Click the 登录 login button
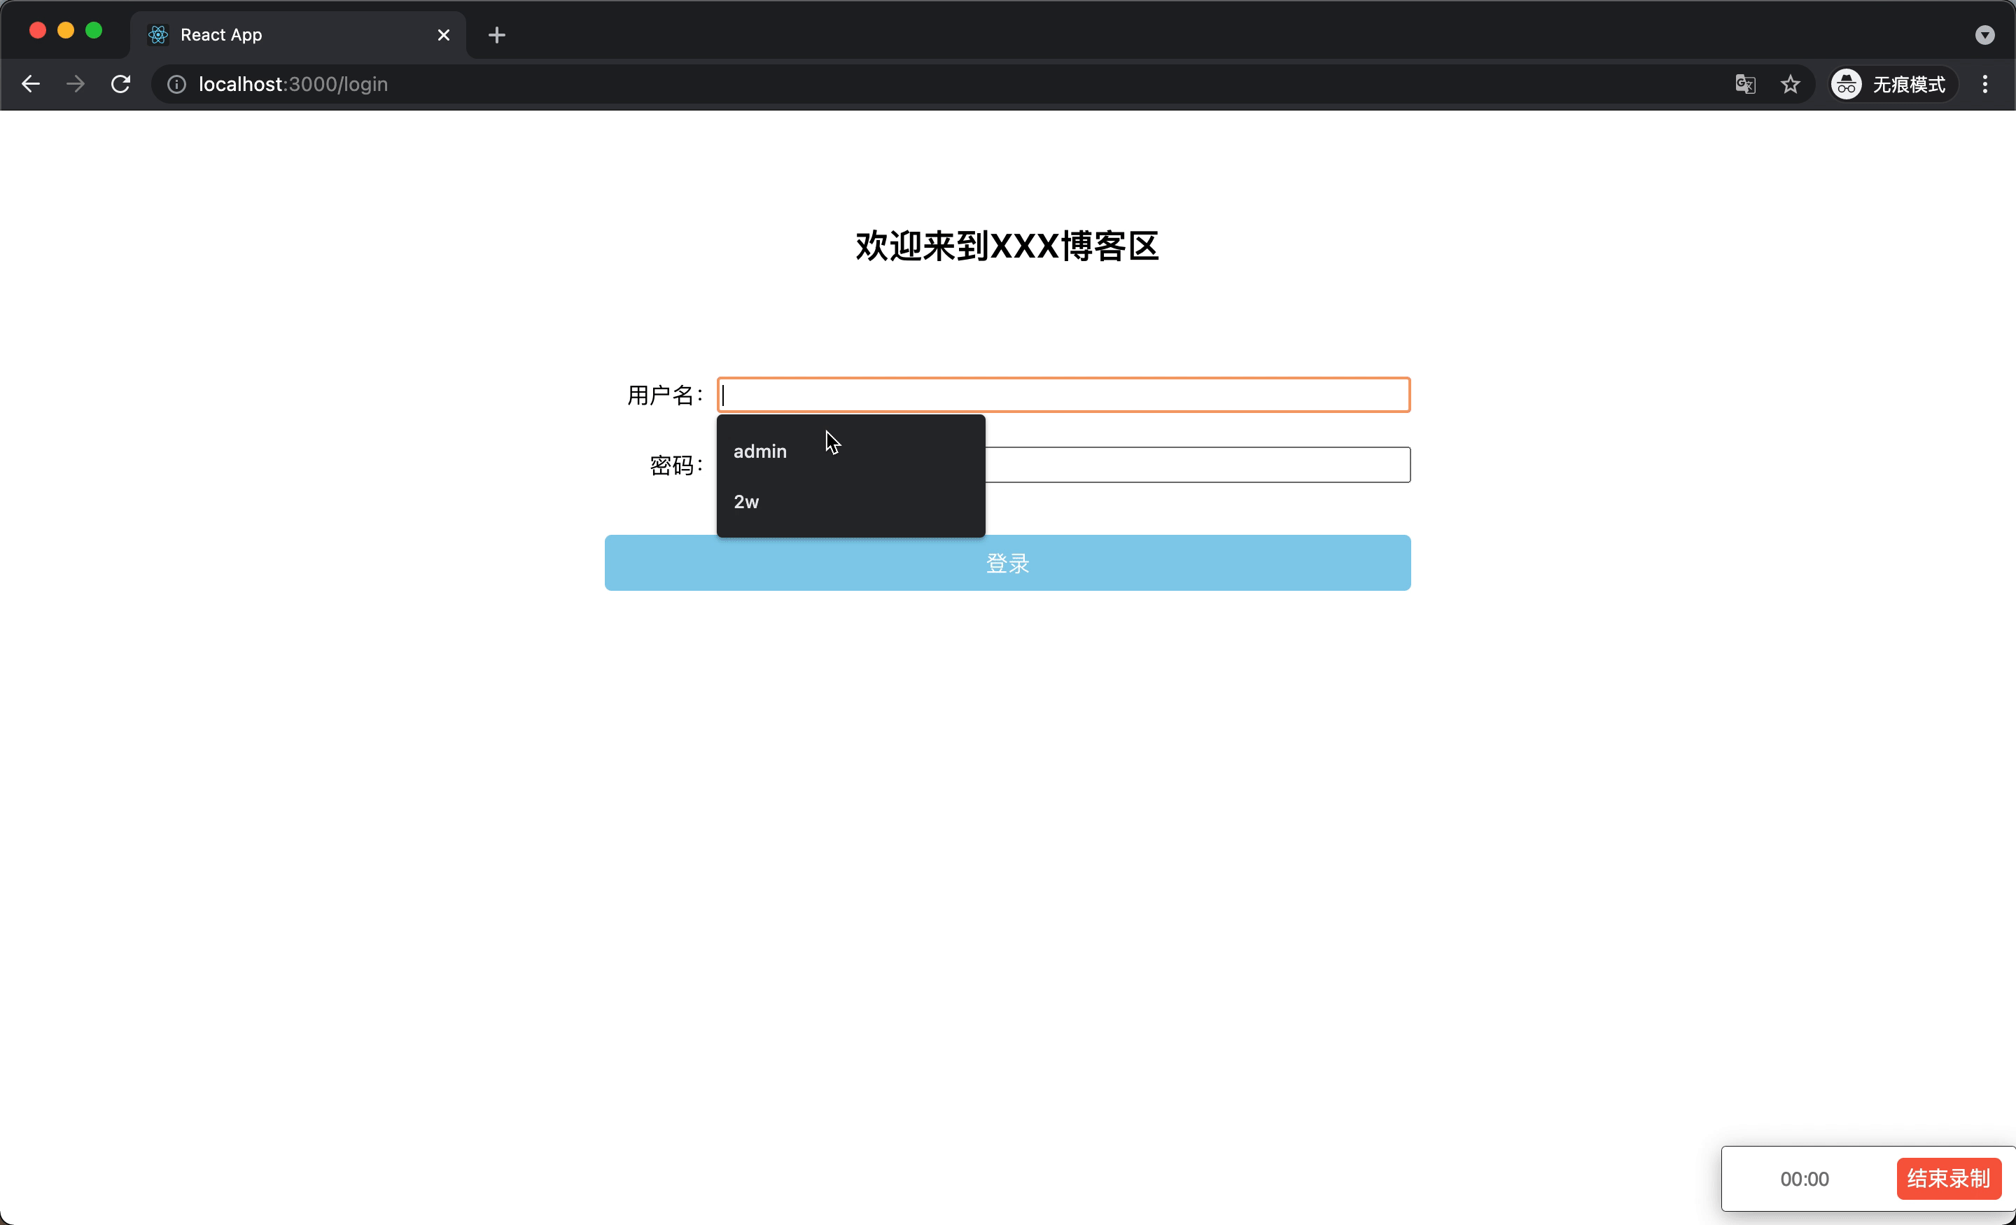This screenshot has height=1225, width=2016. [x=1007, y=563]
